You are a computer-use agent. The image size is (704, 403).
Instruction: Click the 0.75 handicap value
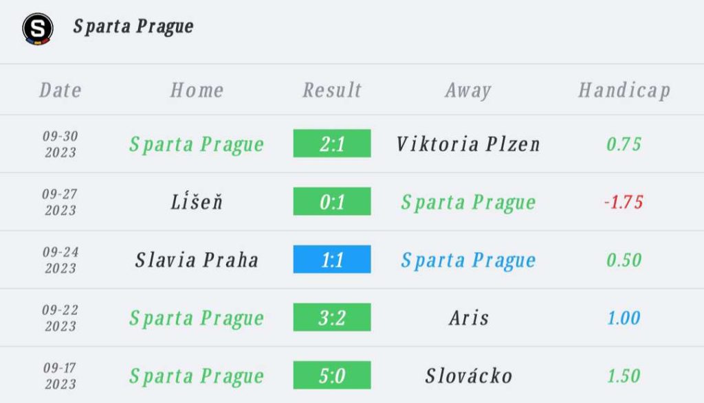click(624, 143)
